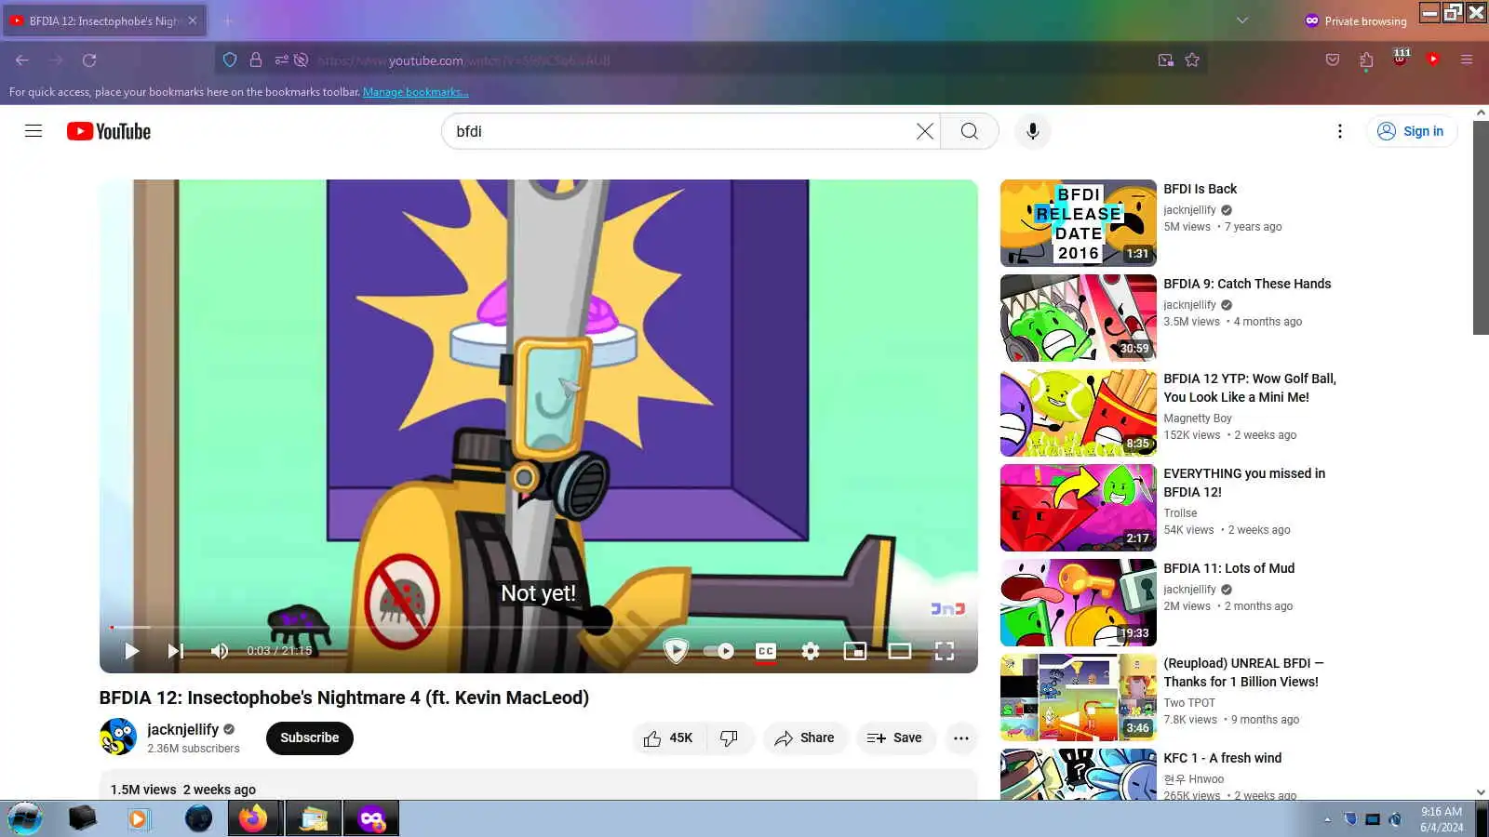The image size is (1489, 837).
Task: Click the Two TPOT channel name
Action: point(1189,703)
